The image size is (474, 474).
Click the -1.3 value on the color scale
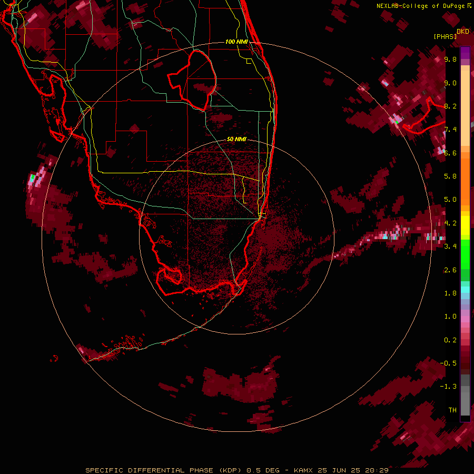pos(448,387)
